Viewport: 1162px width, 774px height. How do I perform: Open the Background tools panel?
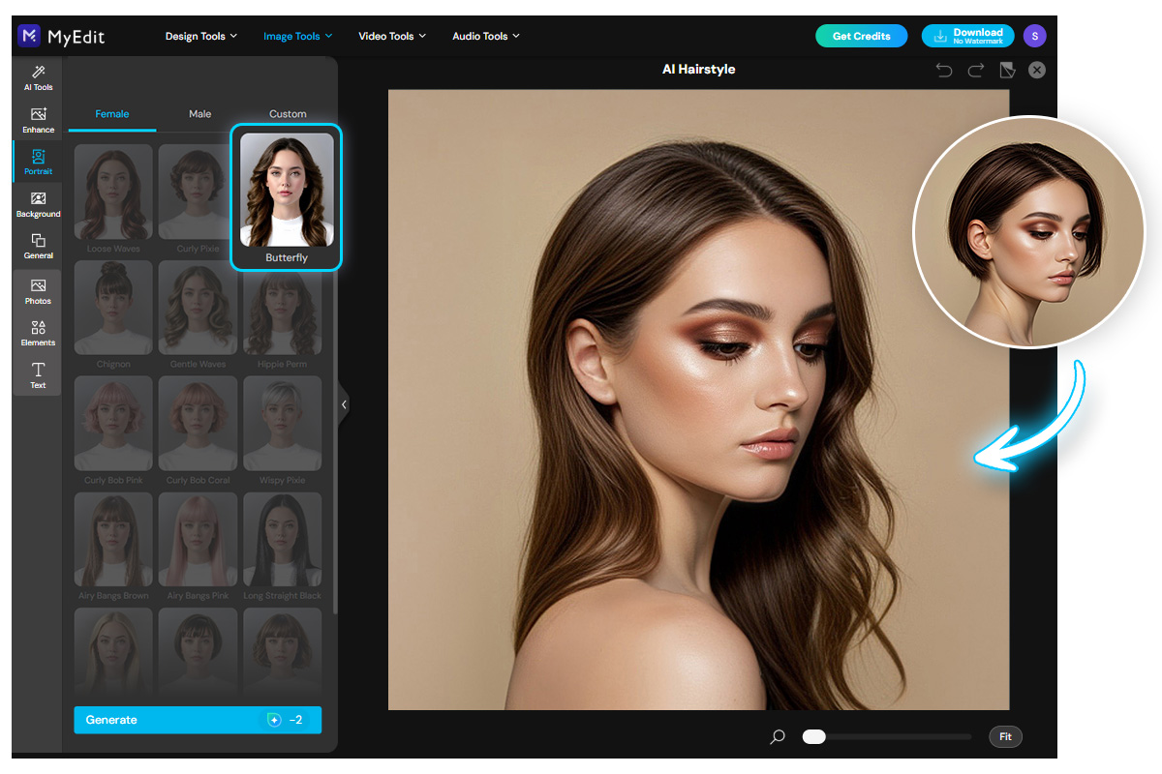[37, 204]
